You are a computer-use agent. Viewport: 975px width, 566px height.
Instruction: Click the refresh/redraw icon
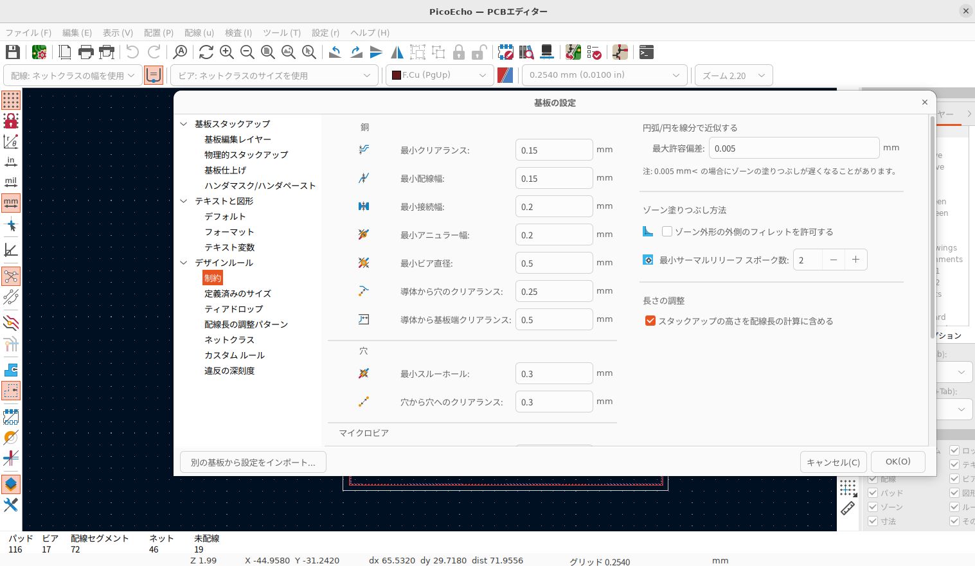206,52
